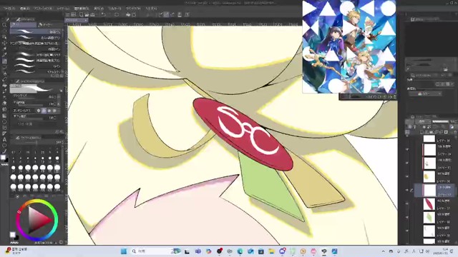Open the command bar hamburger menu icon

67,14
